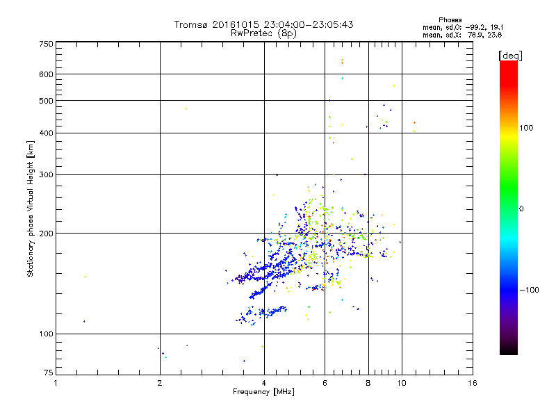Click the '200' y-axis tick label

(x=46, y=234)
